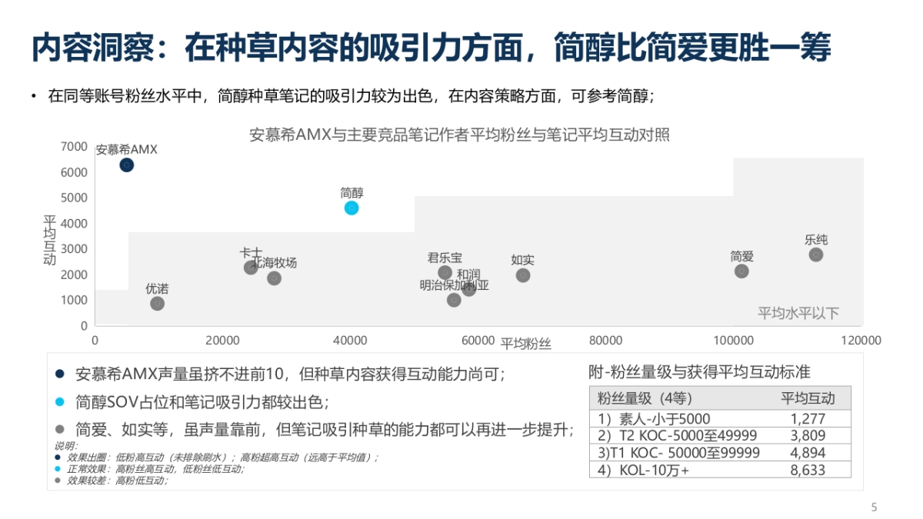Select the dark blue 安慕希AMX data point
Viewport: 923px width, 519px height.
[125, 164]
